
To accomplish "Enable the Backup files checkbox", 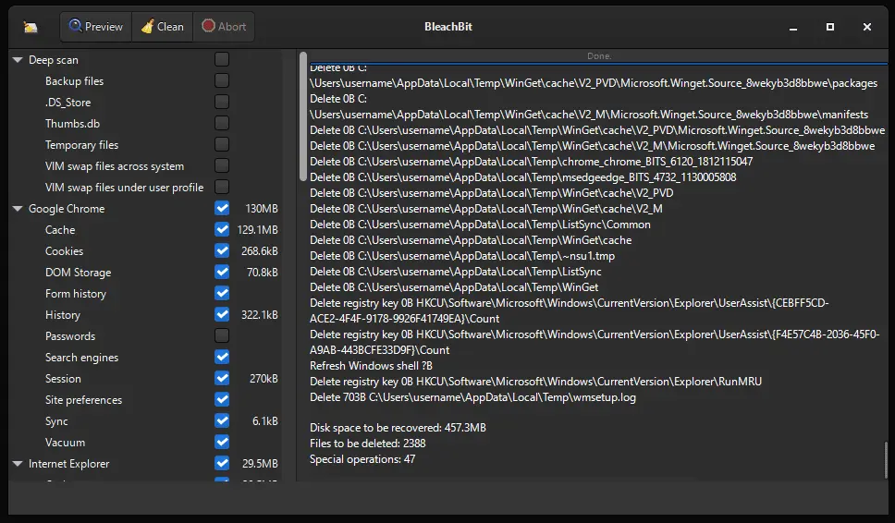I will click(222, 80).
